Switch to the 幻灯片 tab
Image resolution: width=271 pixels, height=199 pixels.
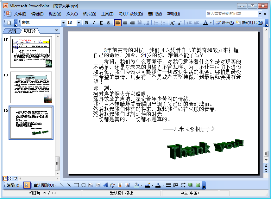[29, 31]
